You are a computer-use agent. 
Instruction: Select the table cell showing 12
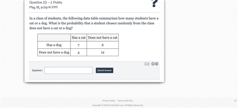pos(103,53)
